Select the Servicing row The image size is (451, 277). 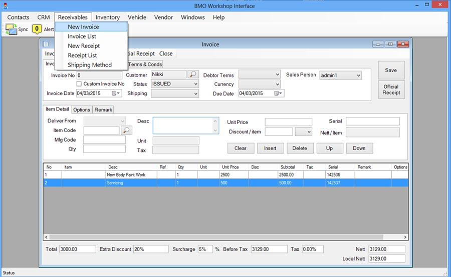(x=226, y=182)
